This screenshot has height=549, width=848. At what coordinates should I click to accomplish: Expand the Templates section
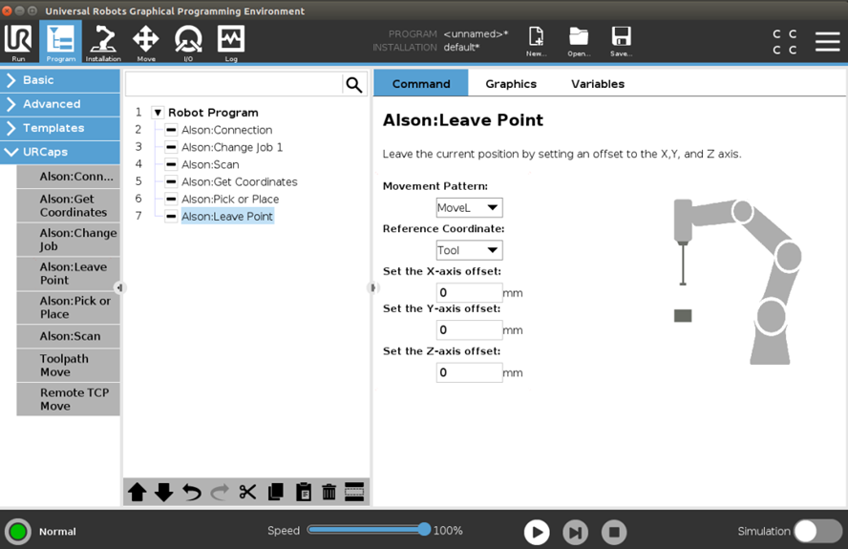[60, 128]
